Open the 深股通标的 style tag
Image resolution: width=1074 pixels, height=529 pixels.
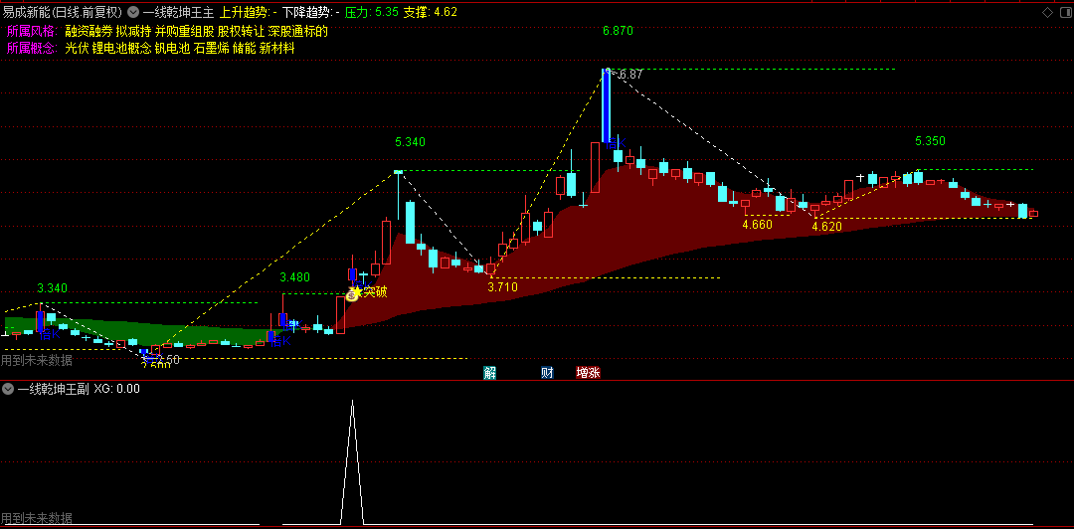point(298,31)
